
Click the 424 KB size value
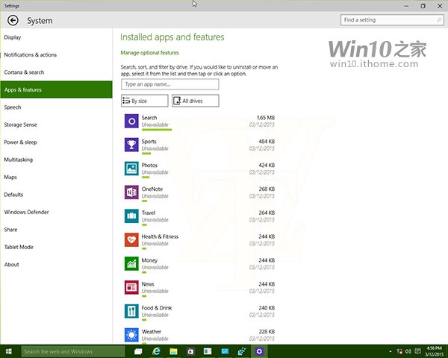267,165
